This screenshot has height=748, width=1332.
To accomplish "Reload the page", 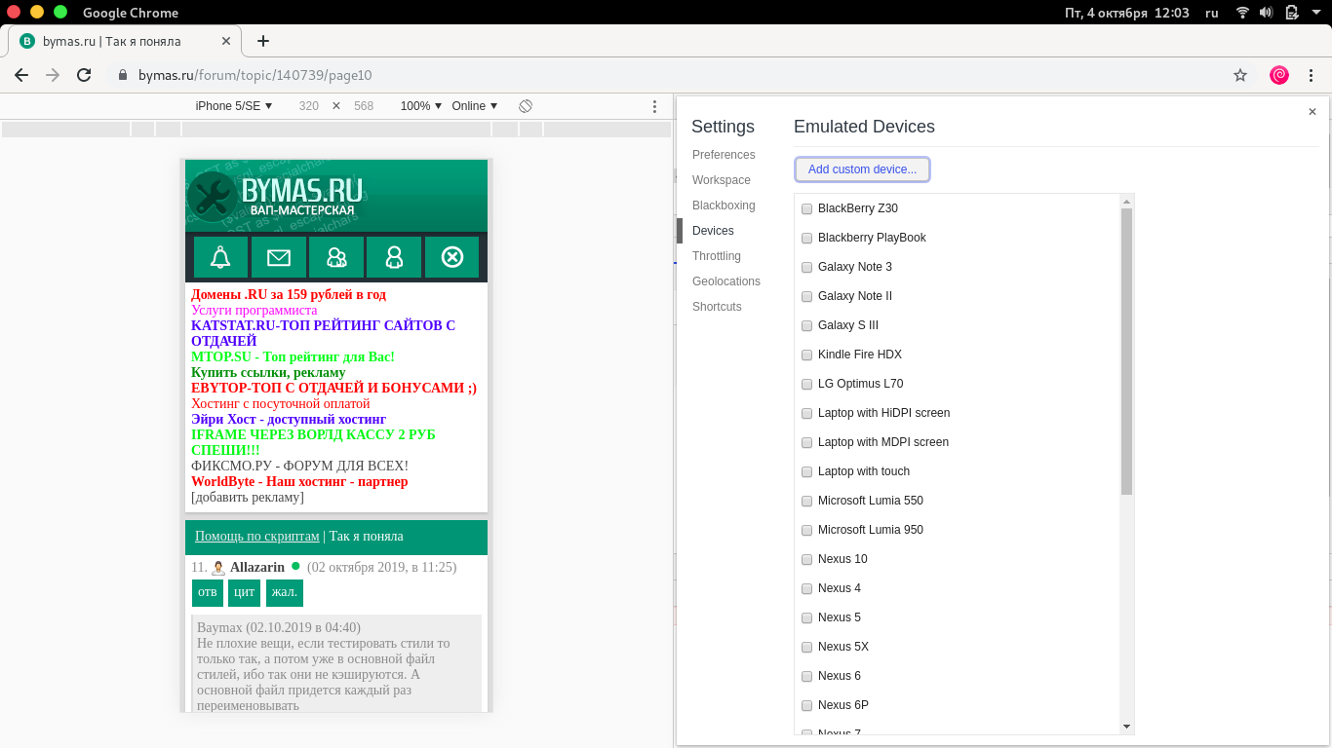I will point(84,75).
